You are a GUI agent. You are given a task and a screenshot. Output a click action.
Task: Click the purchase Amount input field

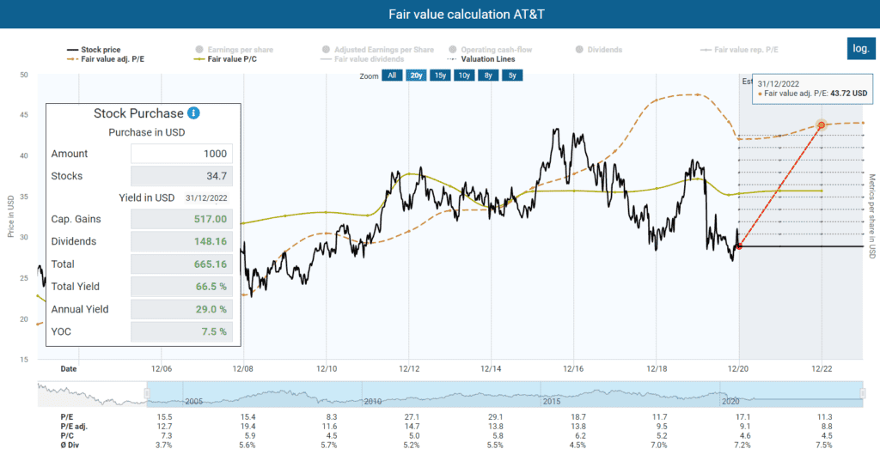pos(181,154)
